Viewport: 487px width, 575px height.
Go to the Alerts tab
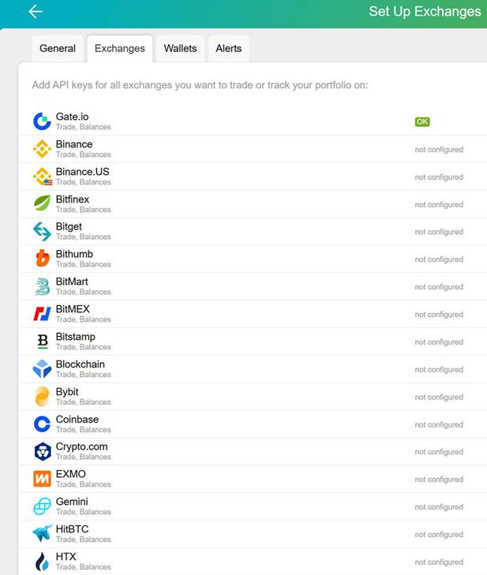229,48
